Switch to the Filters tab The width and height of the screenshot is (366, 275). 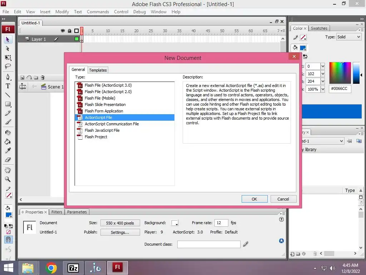(57, 212)
